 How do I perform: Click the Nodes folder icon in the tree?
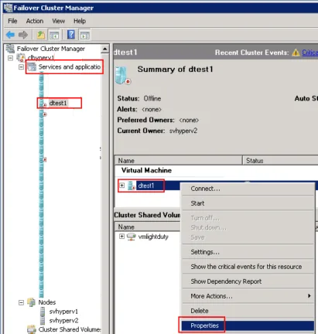pos(32,302)
